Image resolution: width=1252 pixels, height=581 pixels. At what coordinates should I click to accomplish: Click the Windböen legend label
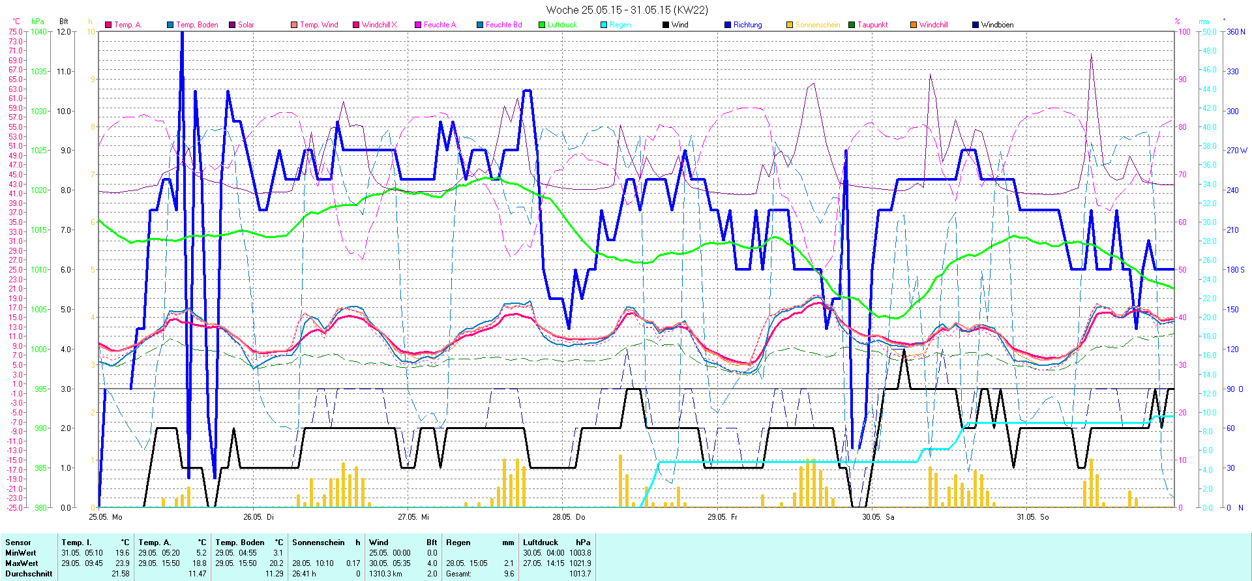997,25
